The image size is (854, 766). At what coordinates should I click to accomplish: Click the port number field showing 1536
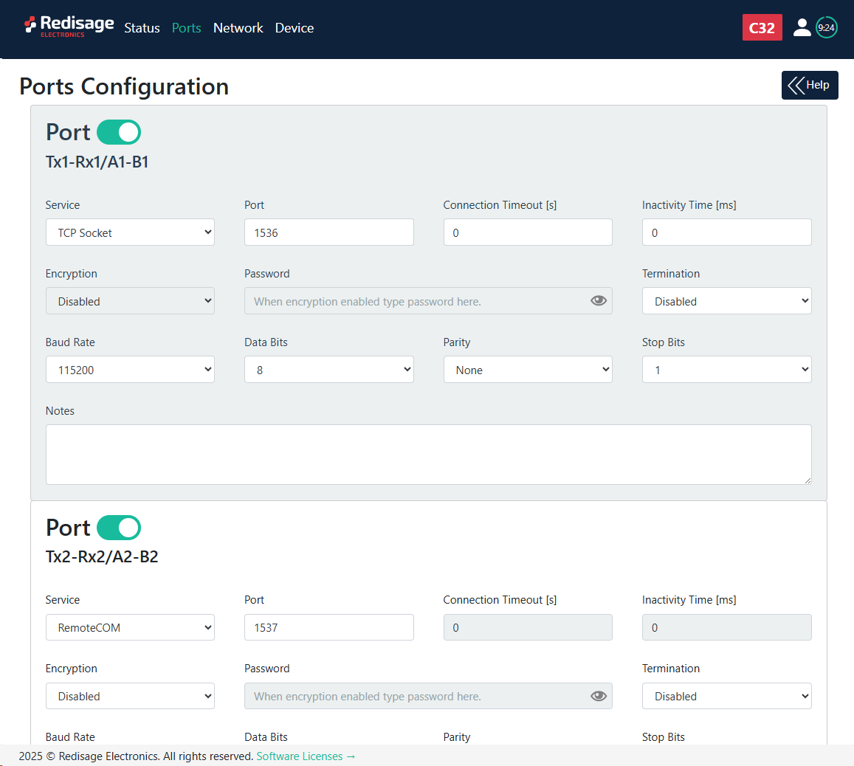click(328, 232)
